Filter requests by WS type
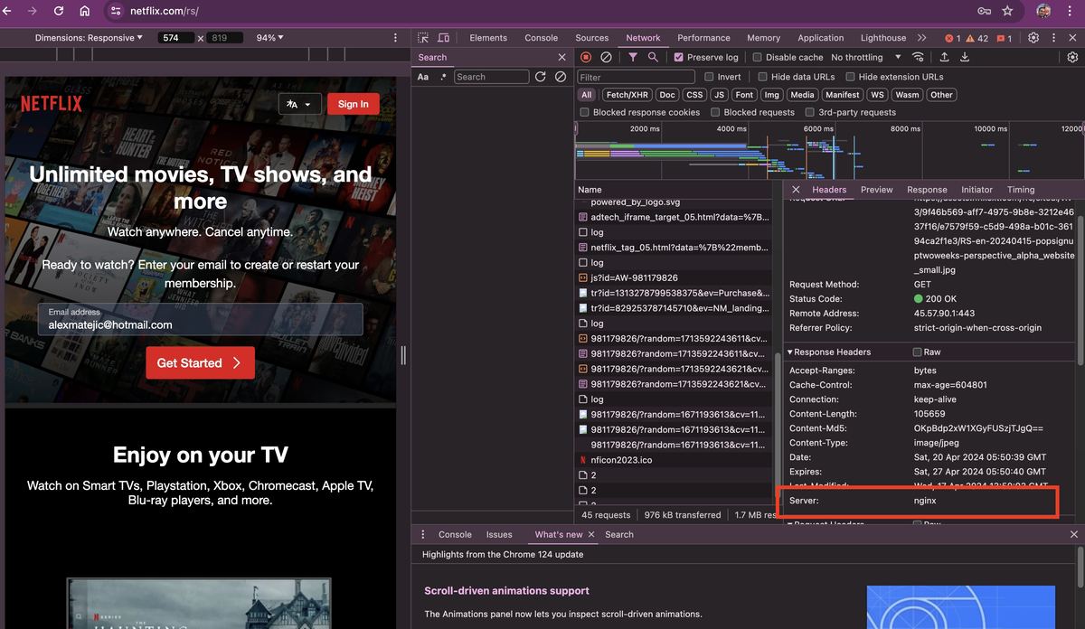Image resolution: width=1085 pixels, height=629 pixels. [x=877, y=95]
